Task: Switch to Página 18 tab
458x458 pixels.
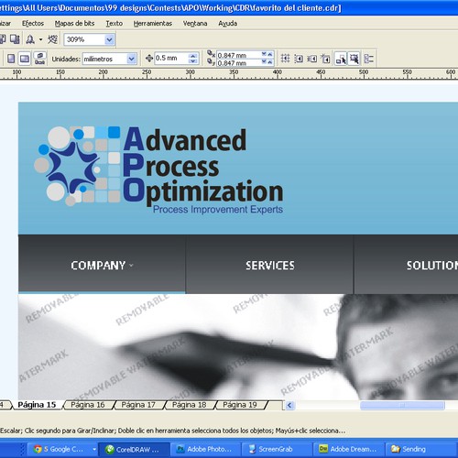Action: pyautogui.click(x=189, y=405)
